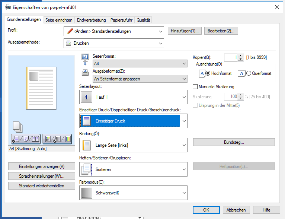Open the Papierzufuhr tab
285x219 pixels.
[x=122, y=20]
